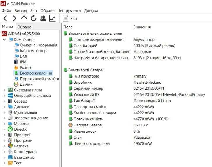This screenshot has width=212, height=167.
Task: Go forward with the right arrow
Action: pyautogui.click(x=15, y=18)
